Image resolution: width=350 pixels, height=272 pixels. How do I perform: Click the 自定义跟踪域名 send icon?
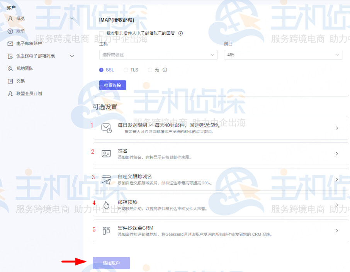click(x=106, y=180)
